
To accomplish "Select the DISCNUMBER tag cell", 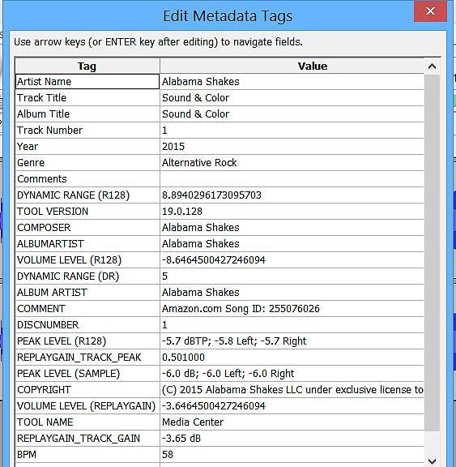I will click(x=87, y=325).
